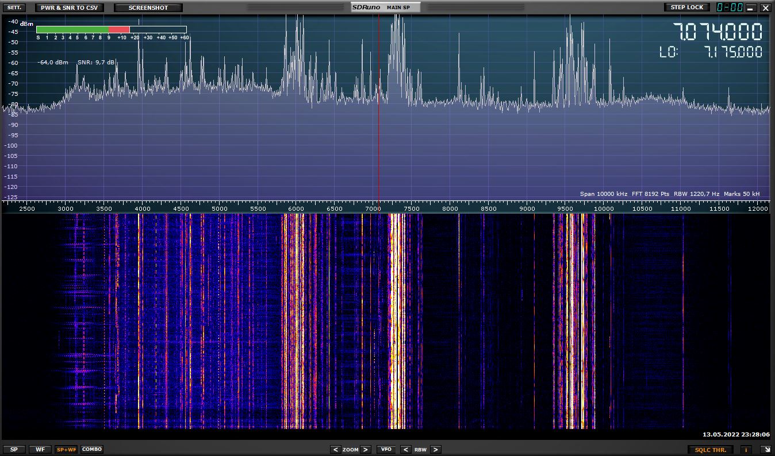Click the Span 10000 kHz status text
Viewport: 775px width, 456px height.
604,194
